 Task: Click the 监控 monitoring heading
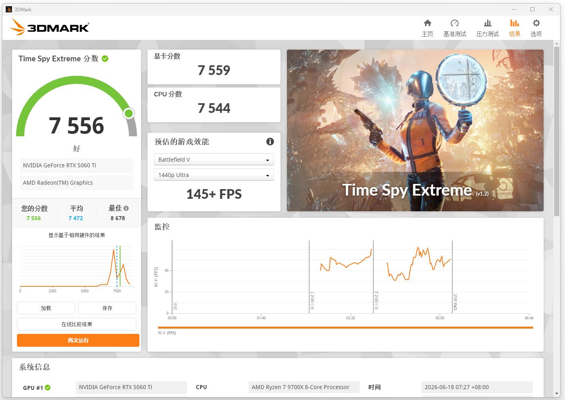(162, 227)
